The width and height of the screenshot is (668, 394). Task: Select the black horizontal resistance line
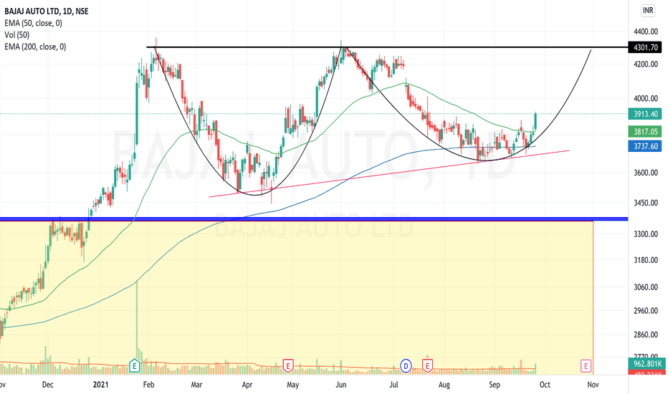coord(387,47)
